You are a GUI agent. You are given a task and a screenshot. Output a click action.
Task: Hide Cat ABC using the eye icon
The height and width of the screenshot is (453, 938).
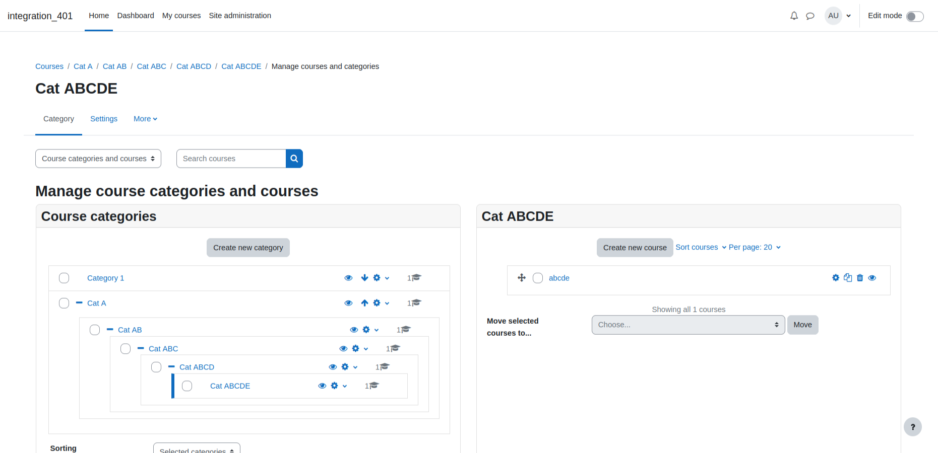click(343, 348)
